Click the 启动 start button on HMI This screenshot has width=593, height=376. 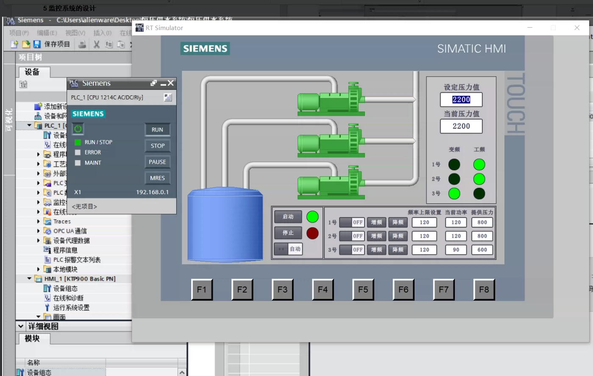(288, 217)
